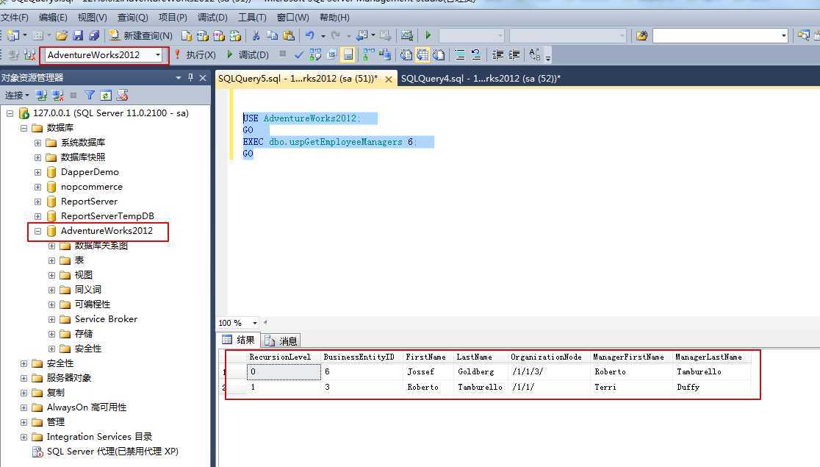Switch to the SQLQuery4.sql tab

pos(480,79)
